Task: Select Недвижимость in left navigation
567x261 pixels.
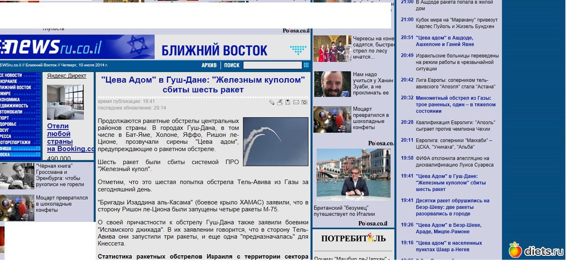Action: pos(14,106)
